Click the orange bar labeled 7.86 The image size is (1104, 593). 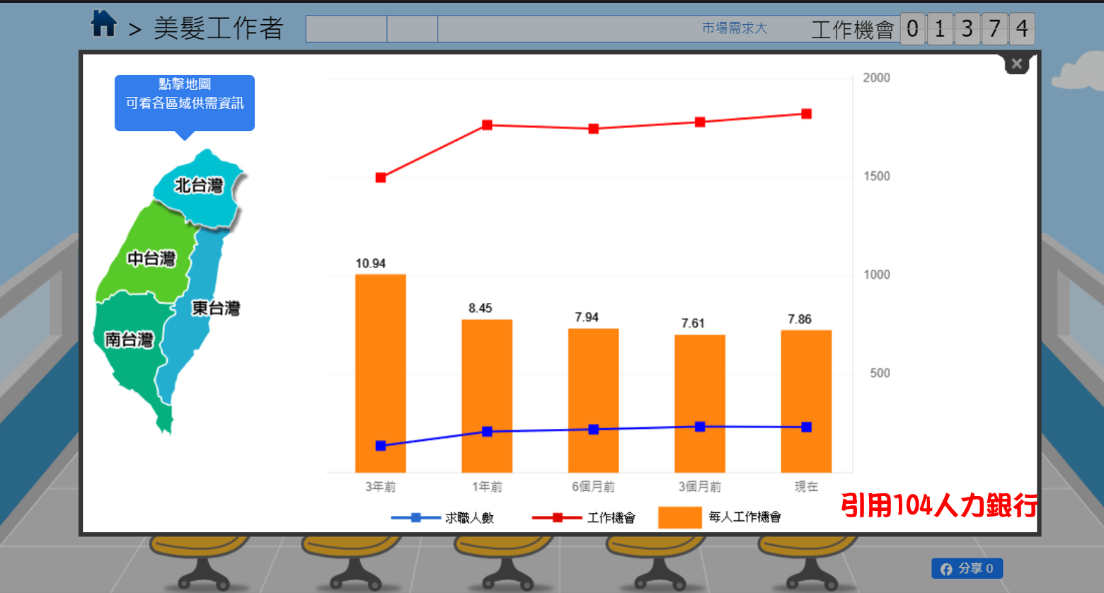(806, 401)
